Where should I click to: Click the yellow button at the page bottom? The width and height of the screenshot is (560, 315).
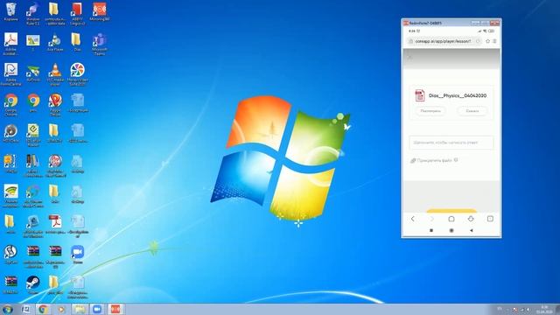pos(451,211)
